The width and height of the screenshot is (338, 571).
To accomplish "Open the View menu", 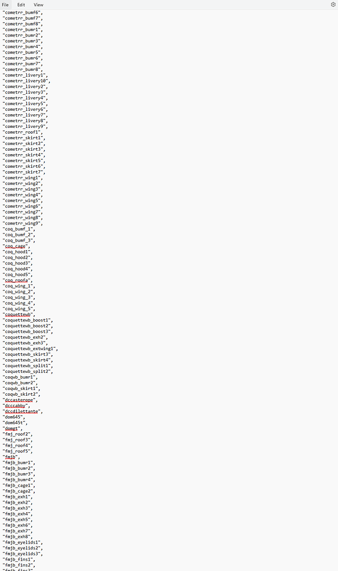I will click(38, 5).
